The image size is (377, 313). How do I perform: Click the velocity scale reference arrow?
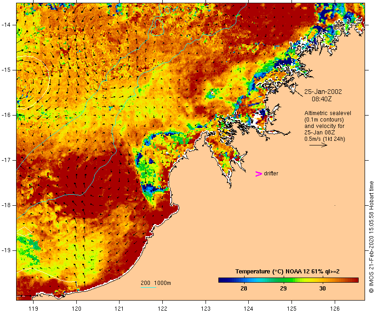tap(318, 145)
